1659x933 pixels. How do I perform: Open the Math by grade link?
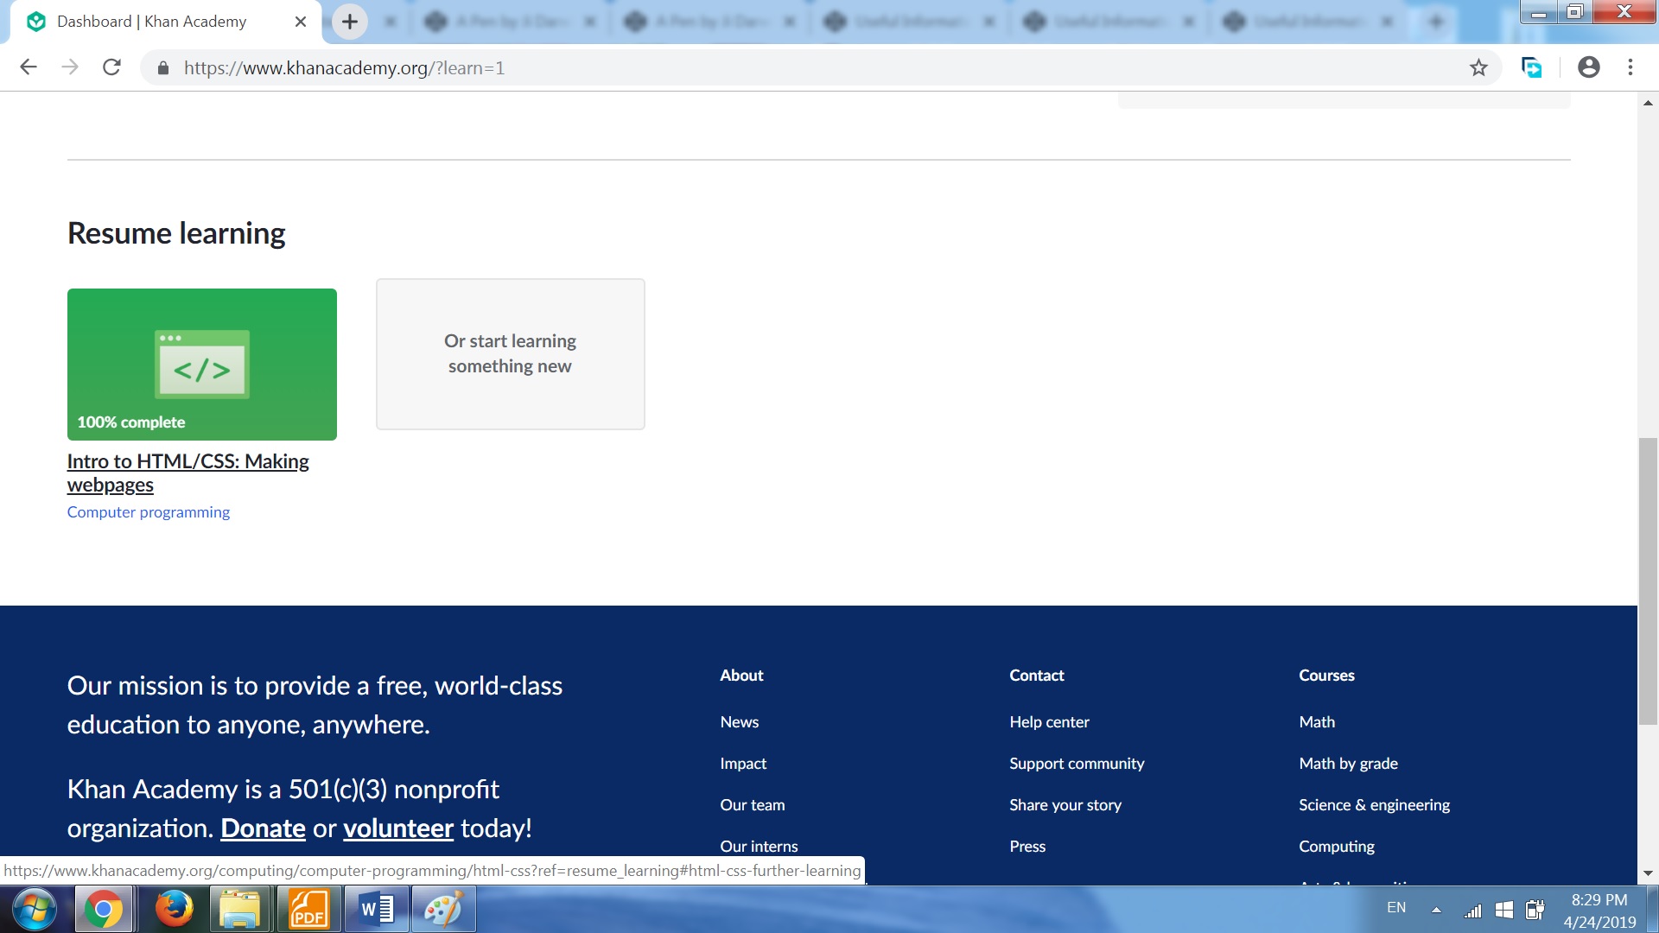click(1349, 764)
